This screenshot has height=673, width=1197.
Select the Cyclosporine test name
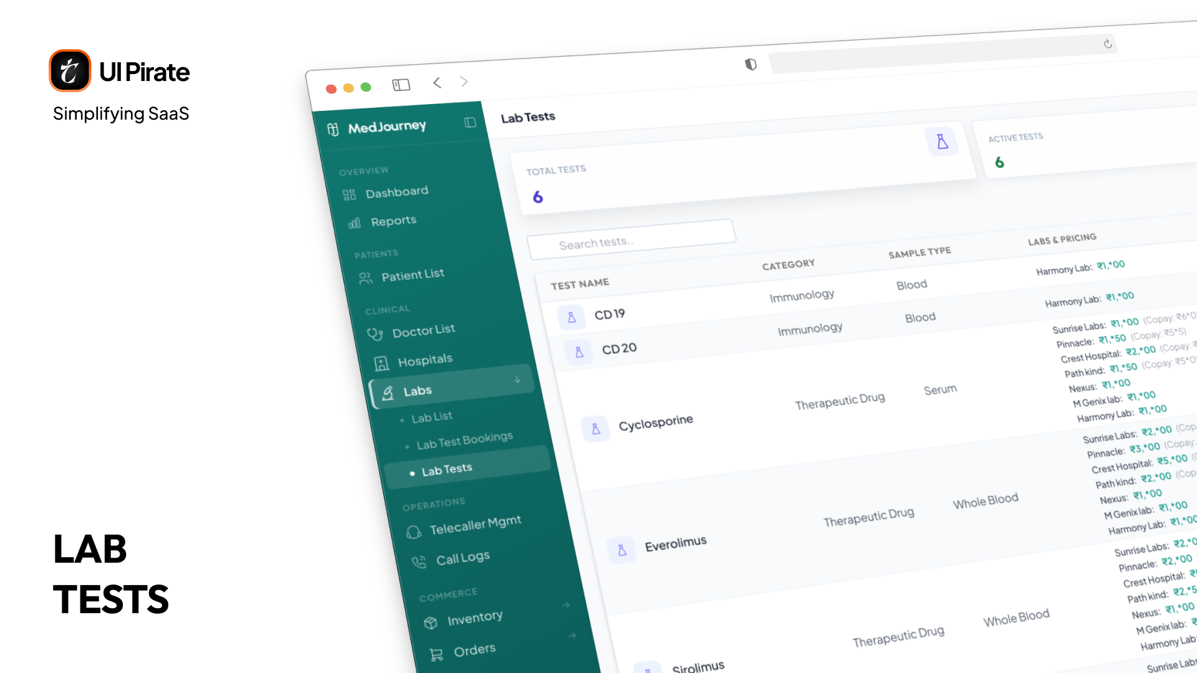tap(655, 422)
